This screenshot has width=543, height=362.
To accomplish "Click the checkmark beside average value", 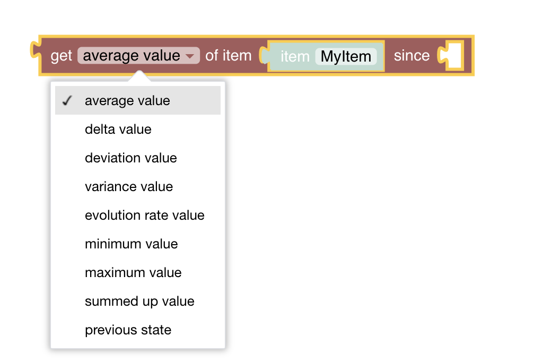I will coord(67,101).
